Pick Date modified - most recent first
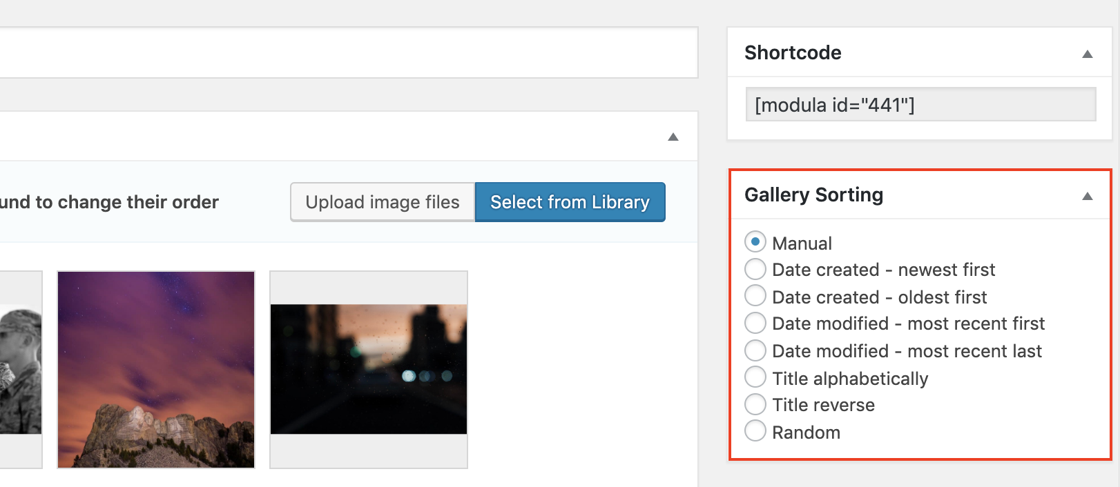The height and width of the screenshot is (487, 1120). [x=755, y=323]
